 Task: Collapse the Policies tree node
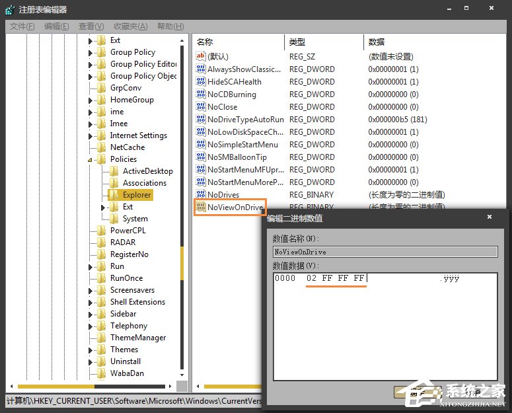pyautogui.click(x=91, y=160)
